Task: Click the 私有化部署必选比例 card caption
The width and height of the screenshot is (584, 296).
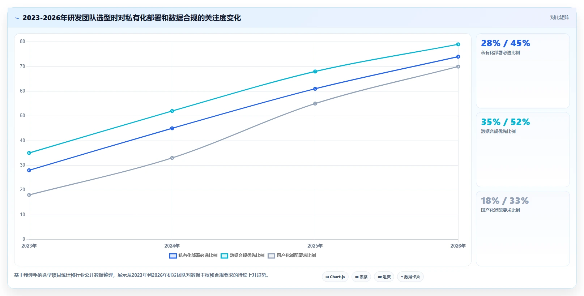Action: tap(500, 53)
